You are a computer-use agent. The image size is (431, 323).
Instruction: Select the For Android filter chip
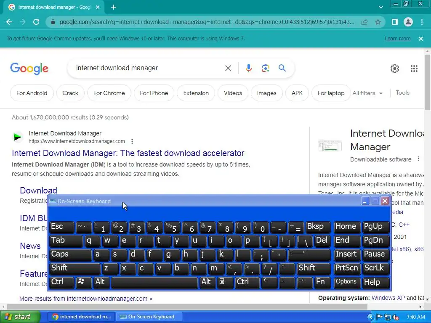pyautogui.click(x=32, y=93)
